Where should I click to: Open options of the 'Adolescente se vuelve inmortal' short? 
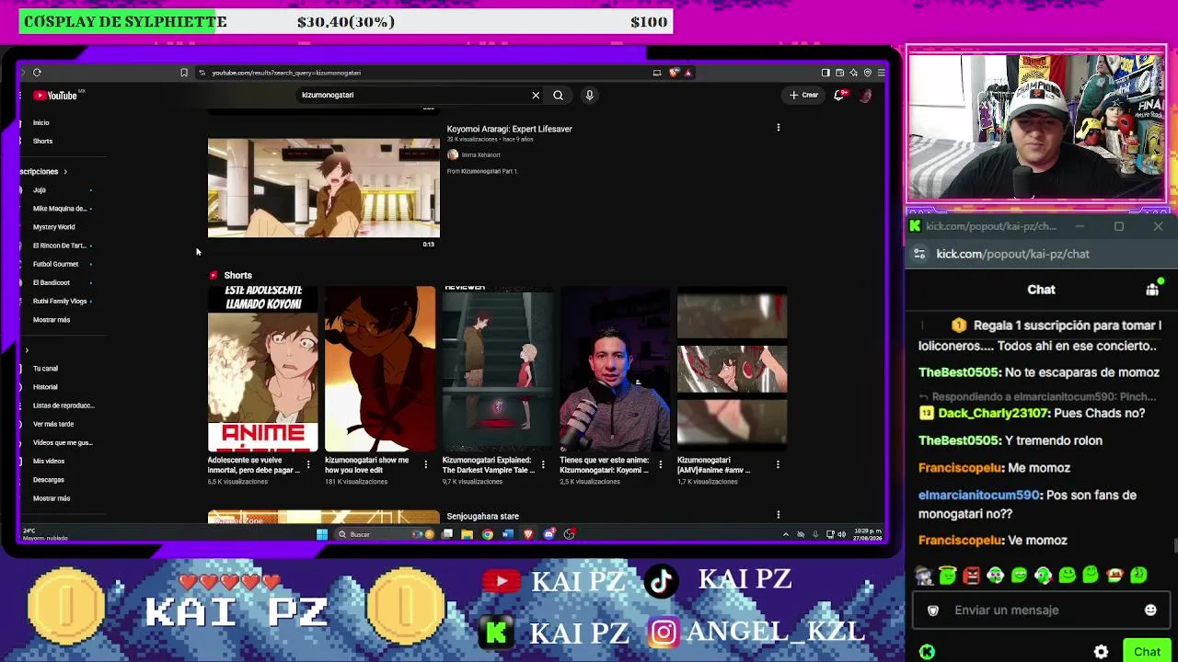pyautogui.click(x=307, y=464)
